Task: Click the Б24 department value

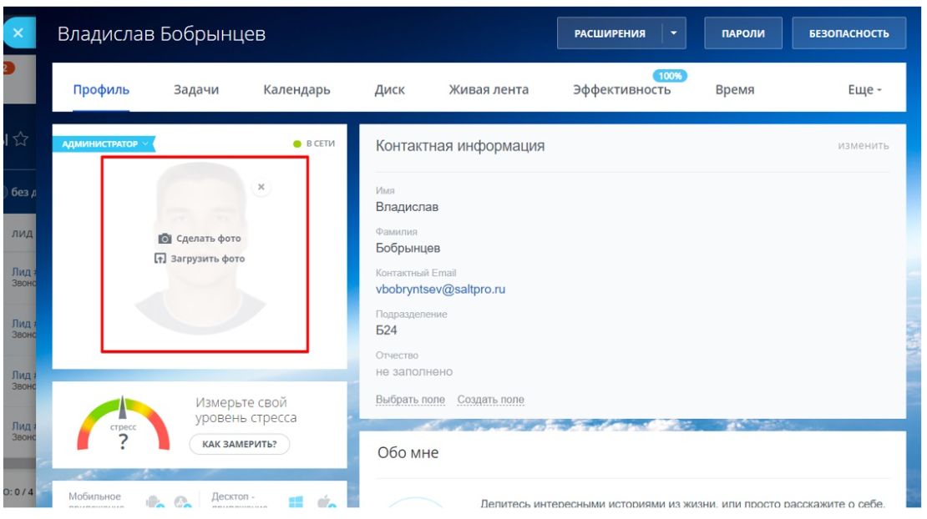Action: pyautogui.click(x=386, y=330)
